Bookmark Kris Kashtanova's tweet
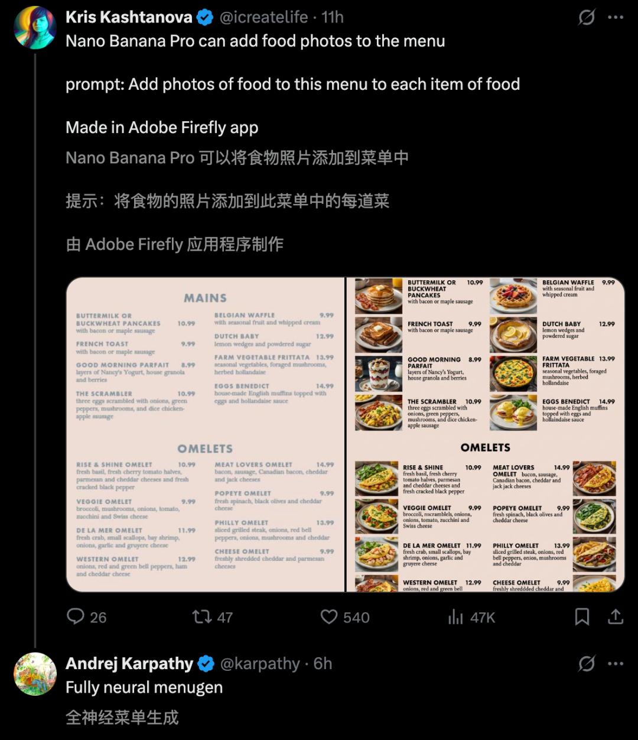This screenshot has width=638, height=740. (x=582, y=617)
